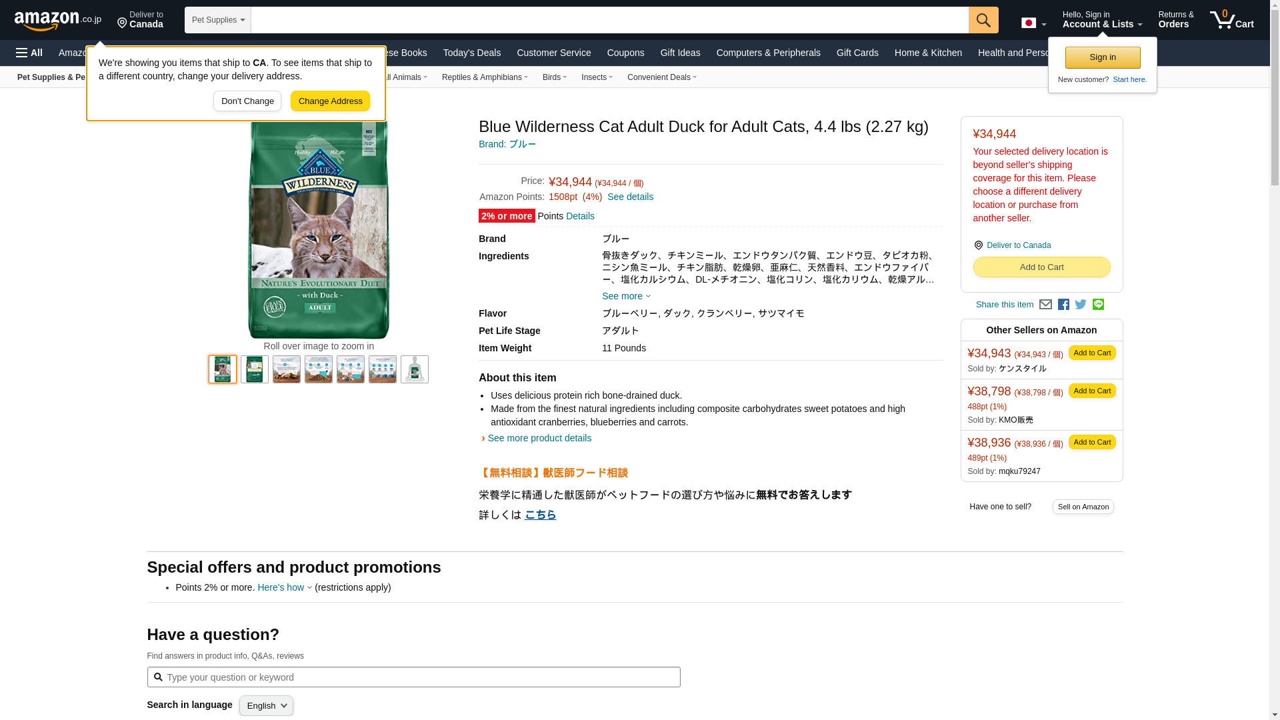Go to Amazon.co.jp home logo
This screenshot has width=1280, height=720.
[57, 20]
